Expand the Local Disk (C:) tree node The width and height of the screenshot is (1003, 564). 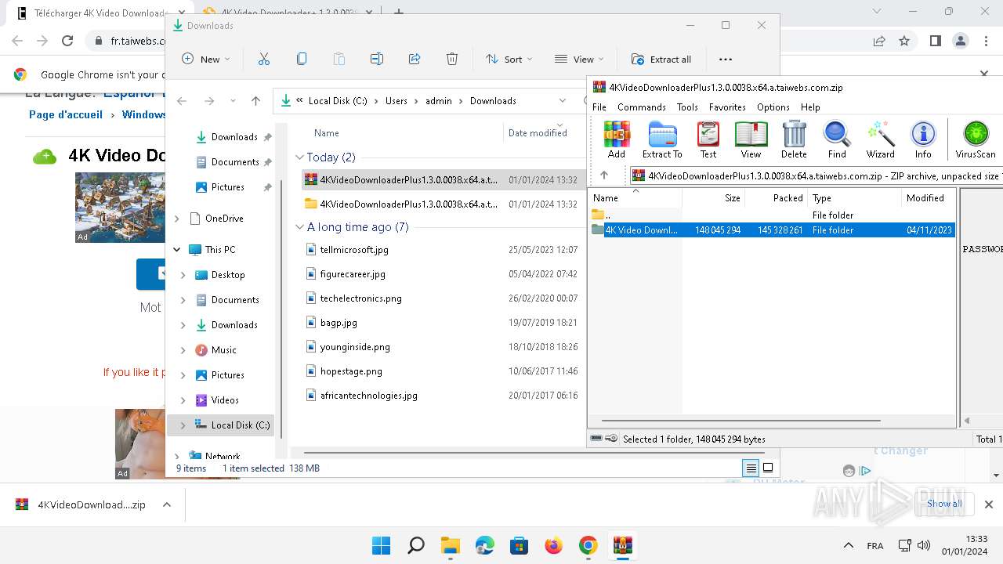183,425
